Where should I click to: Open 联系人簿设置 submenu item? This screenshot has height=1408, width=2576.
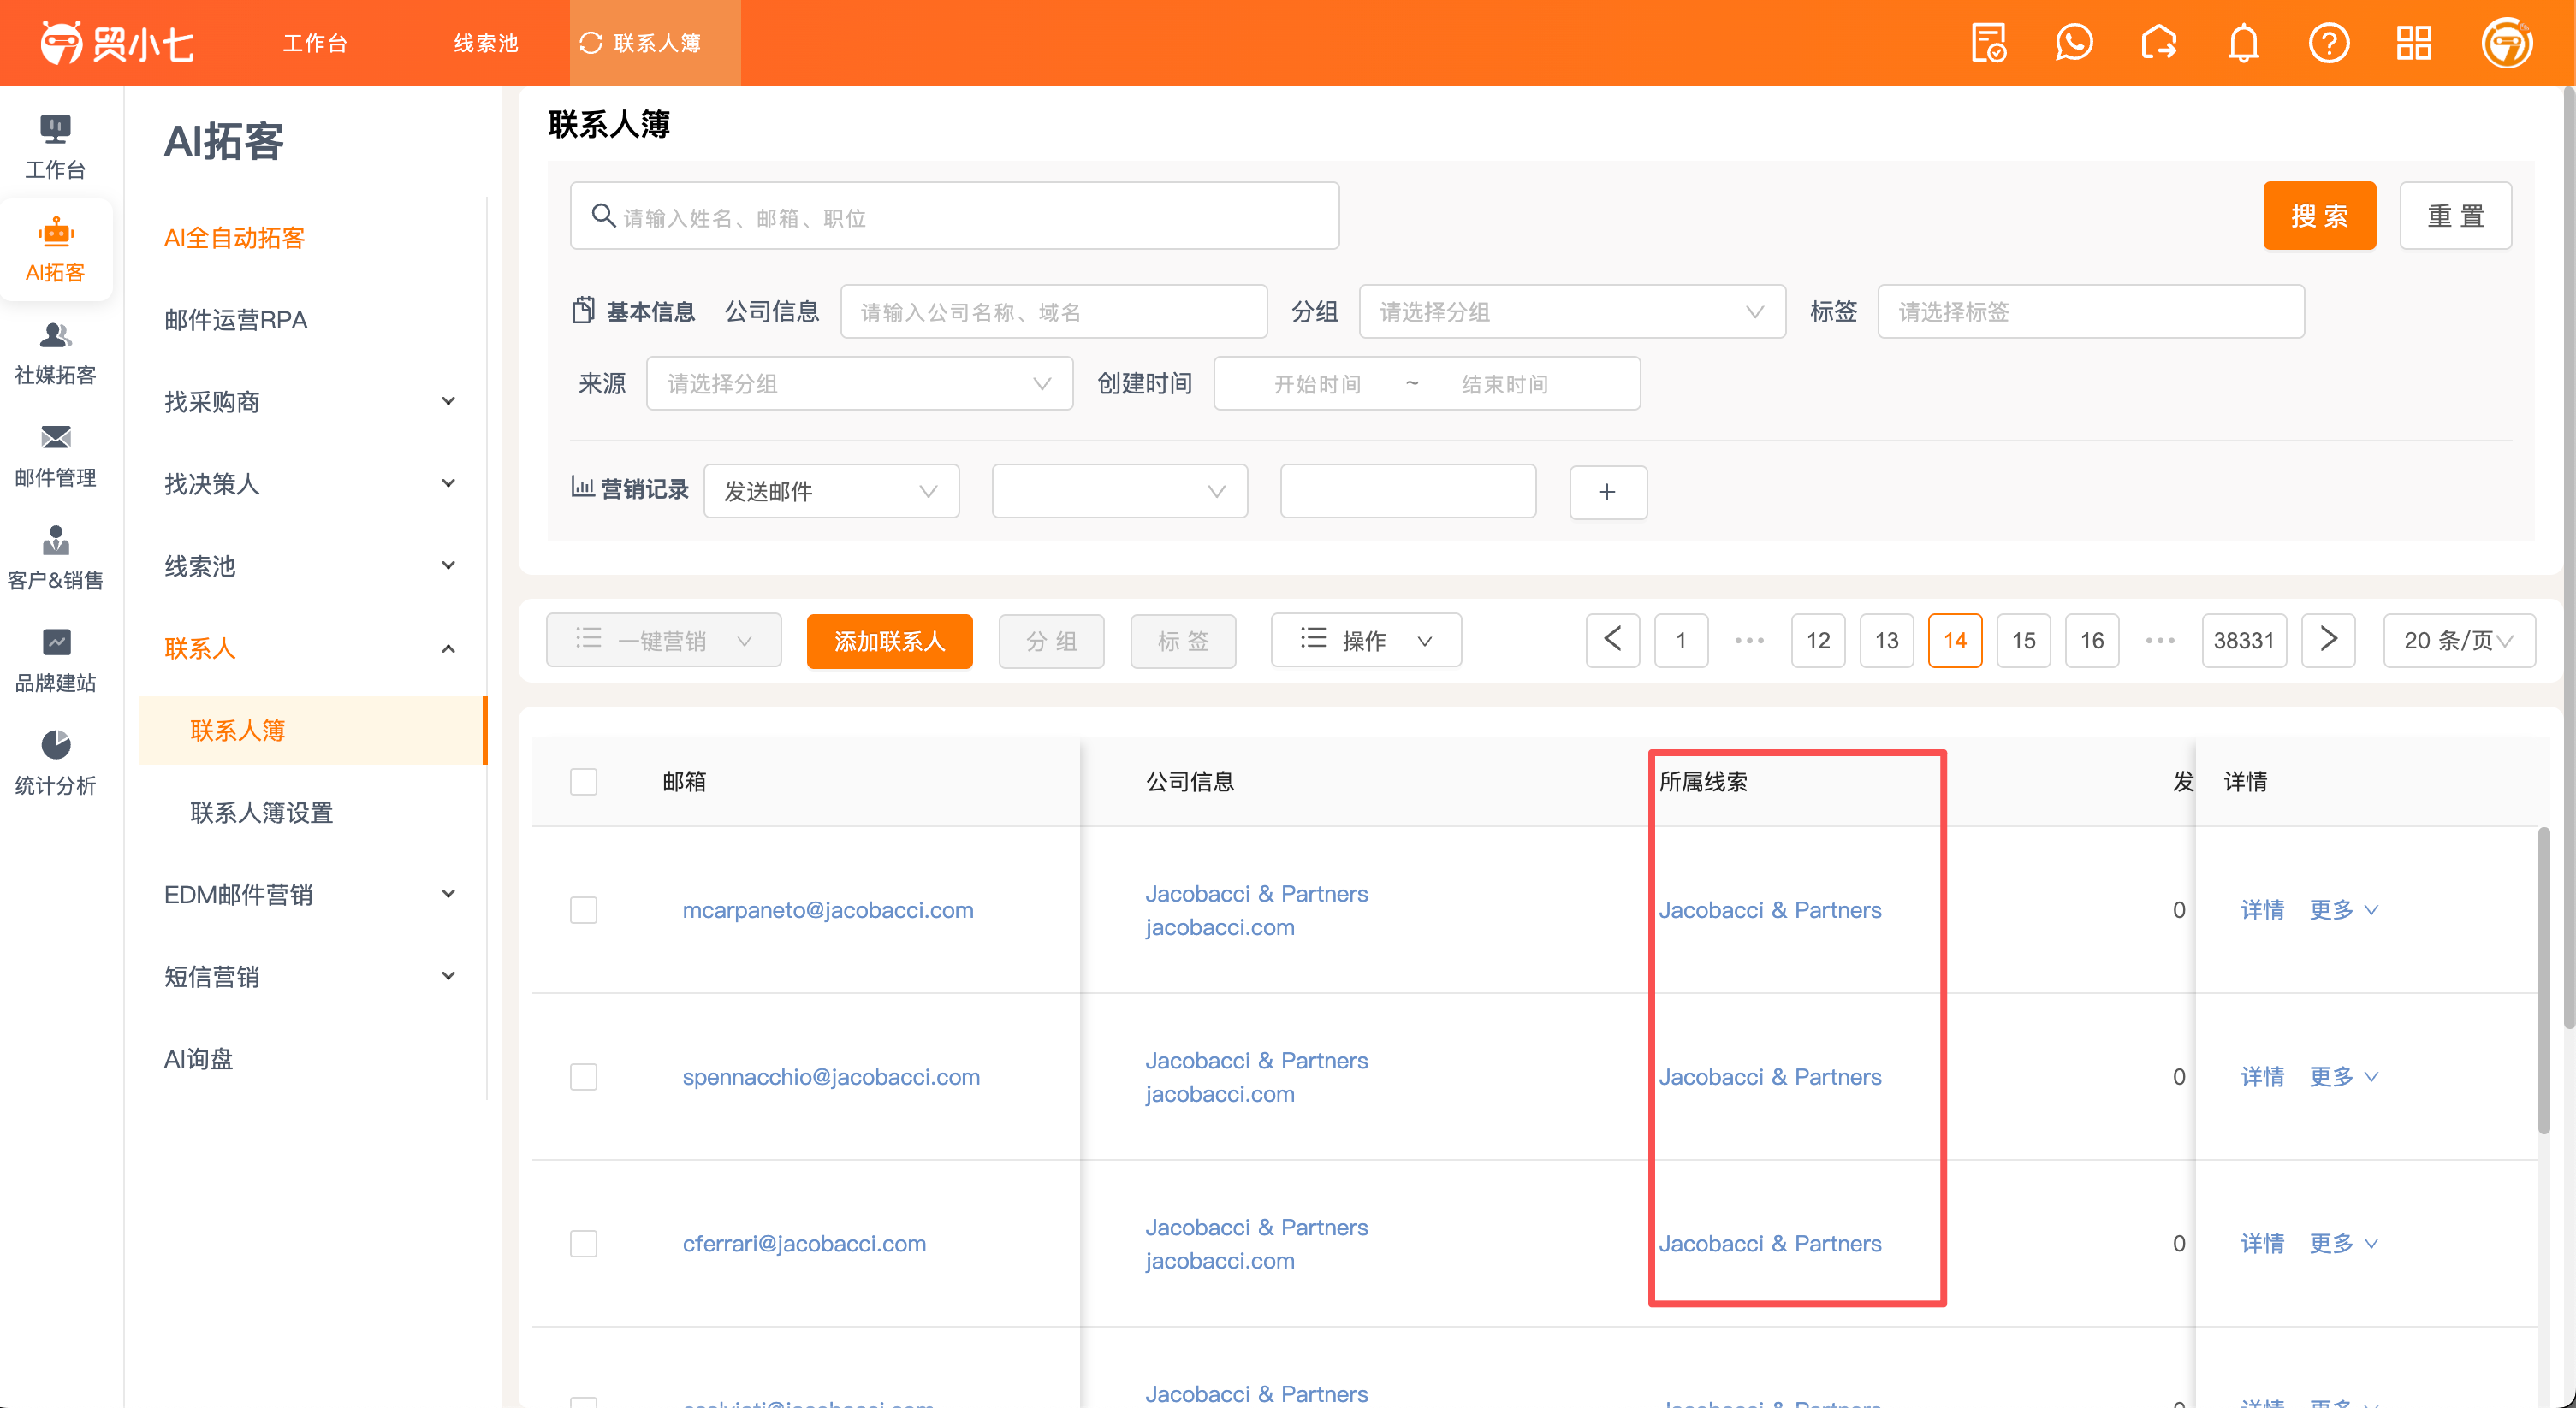tap(262, 813)
